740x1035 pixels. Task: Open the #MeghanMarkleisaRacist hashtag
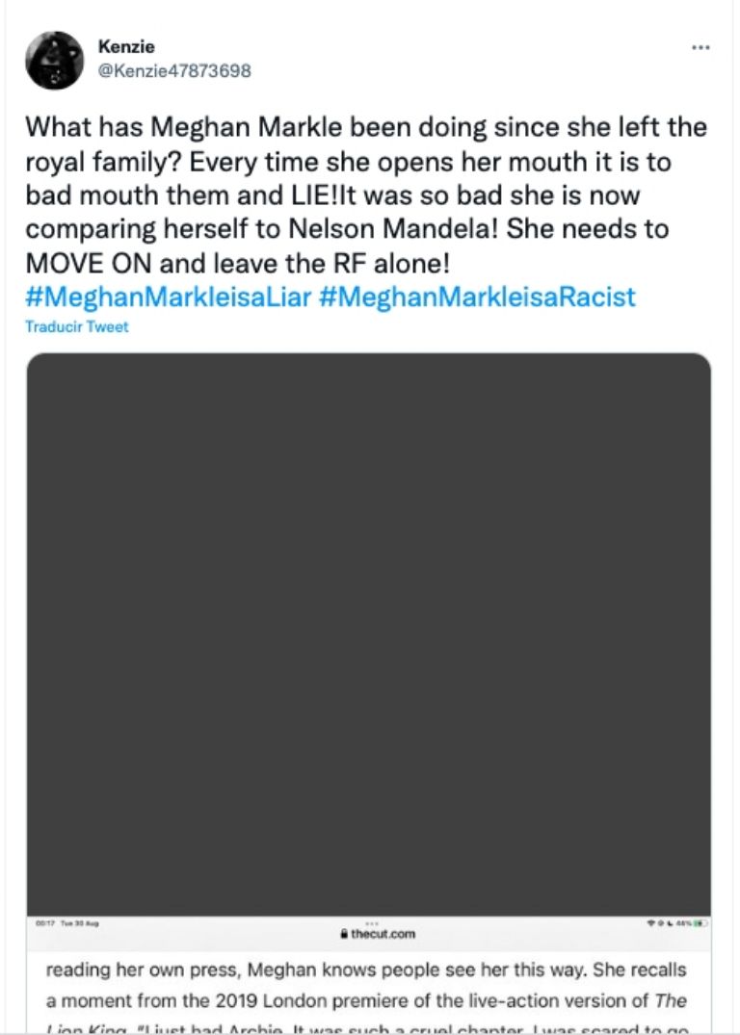476,296
